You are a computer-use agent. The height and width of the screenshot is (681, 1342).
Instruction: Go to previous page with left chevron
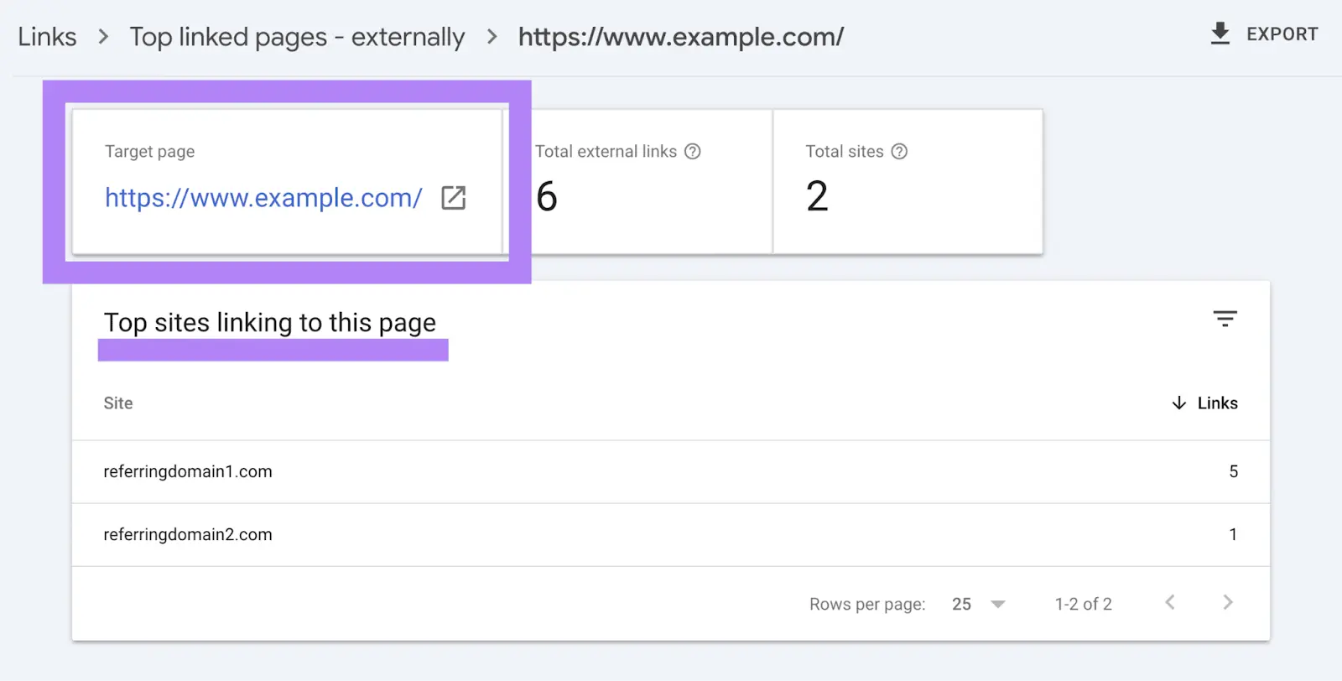tap(1169, 602)
